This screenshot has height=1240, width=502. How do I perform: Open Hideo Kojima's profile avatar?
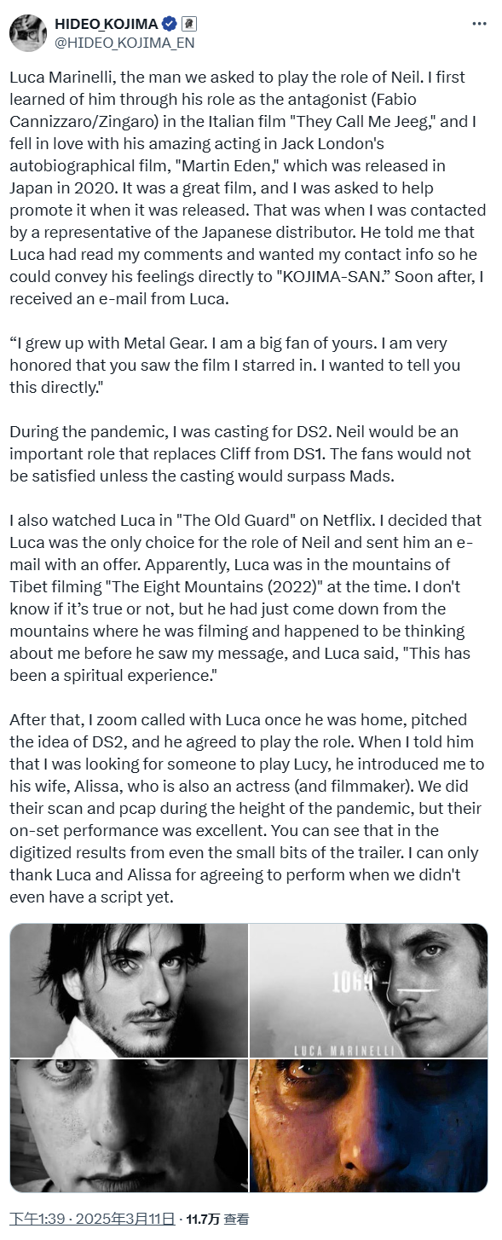pos(28,33)
